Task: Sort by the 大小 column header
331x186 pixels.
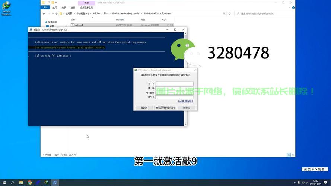Action: click(163, 20)
